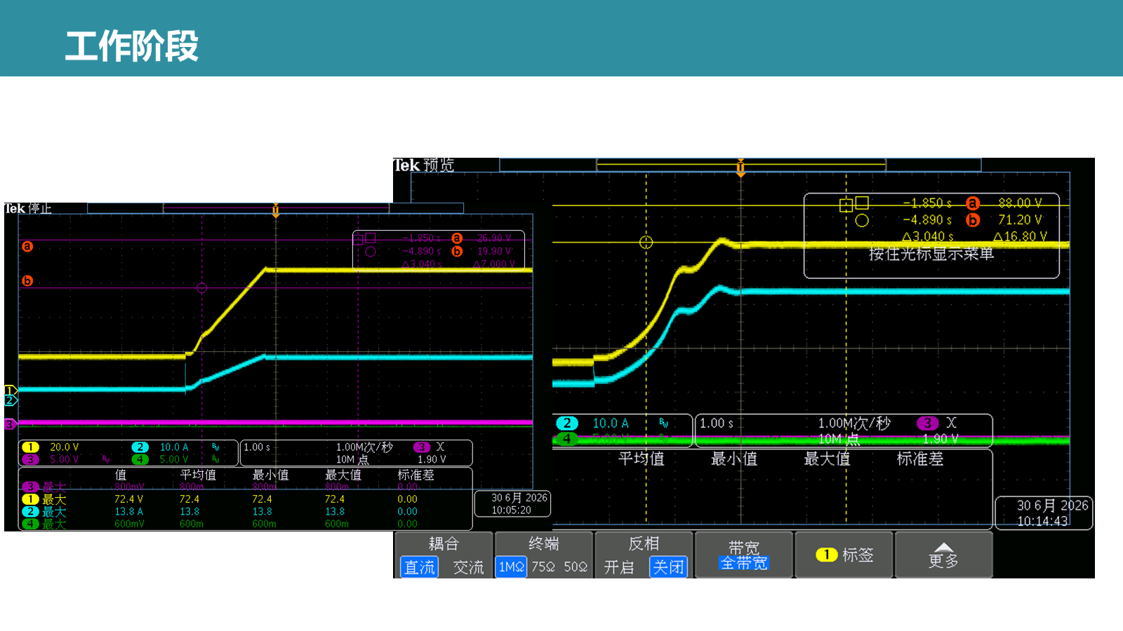Click channel 3 badge beside 5.00 V in stopped scope

[x=30, y=459]
